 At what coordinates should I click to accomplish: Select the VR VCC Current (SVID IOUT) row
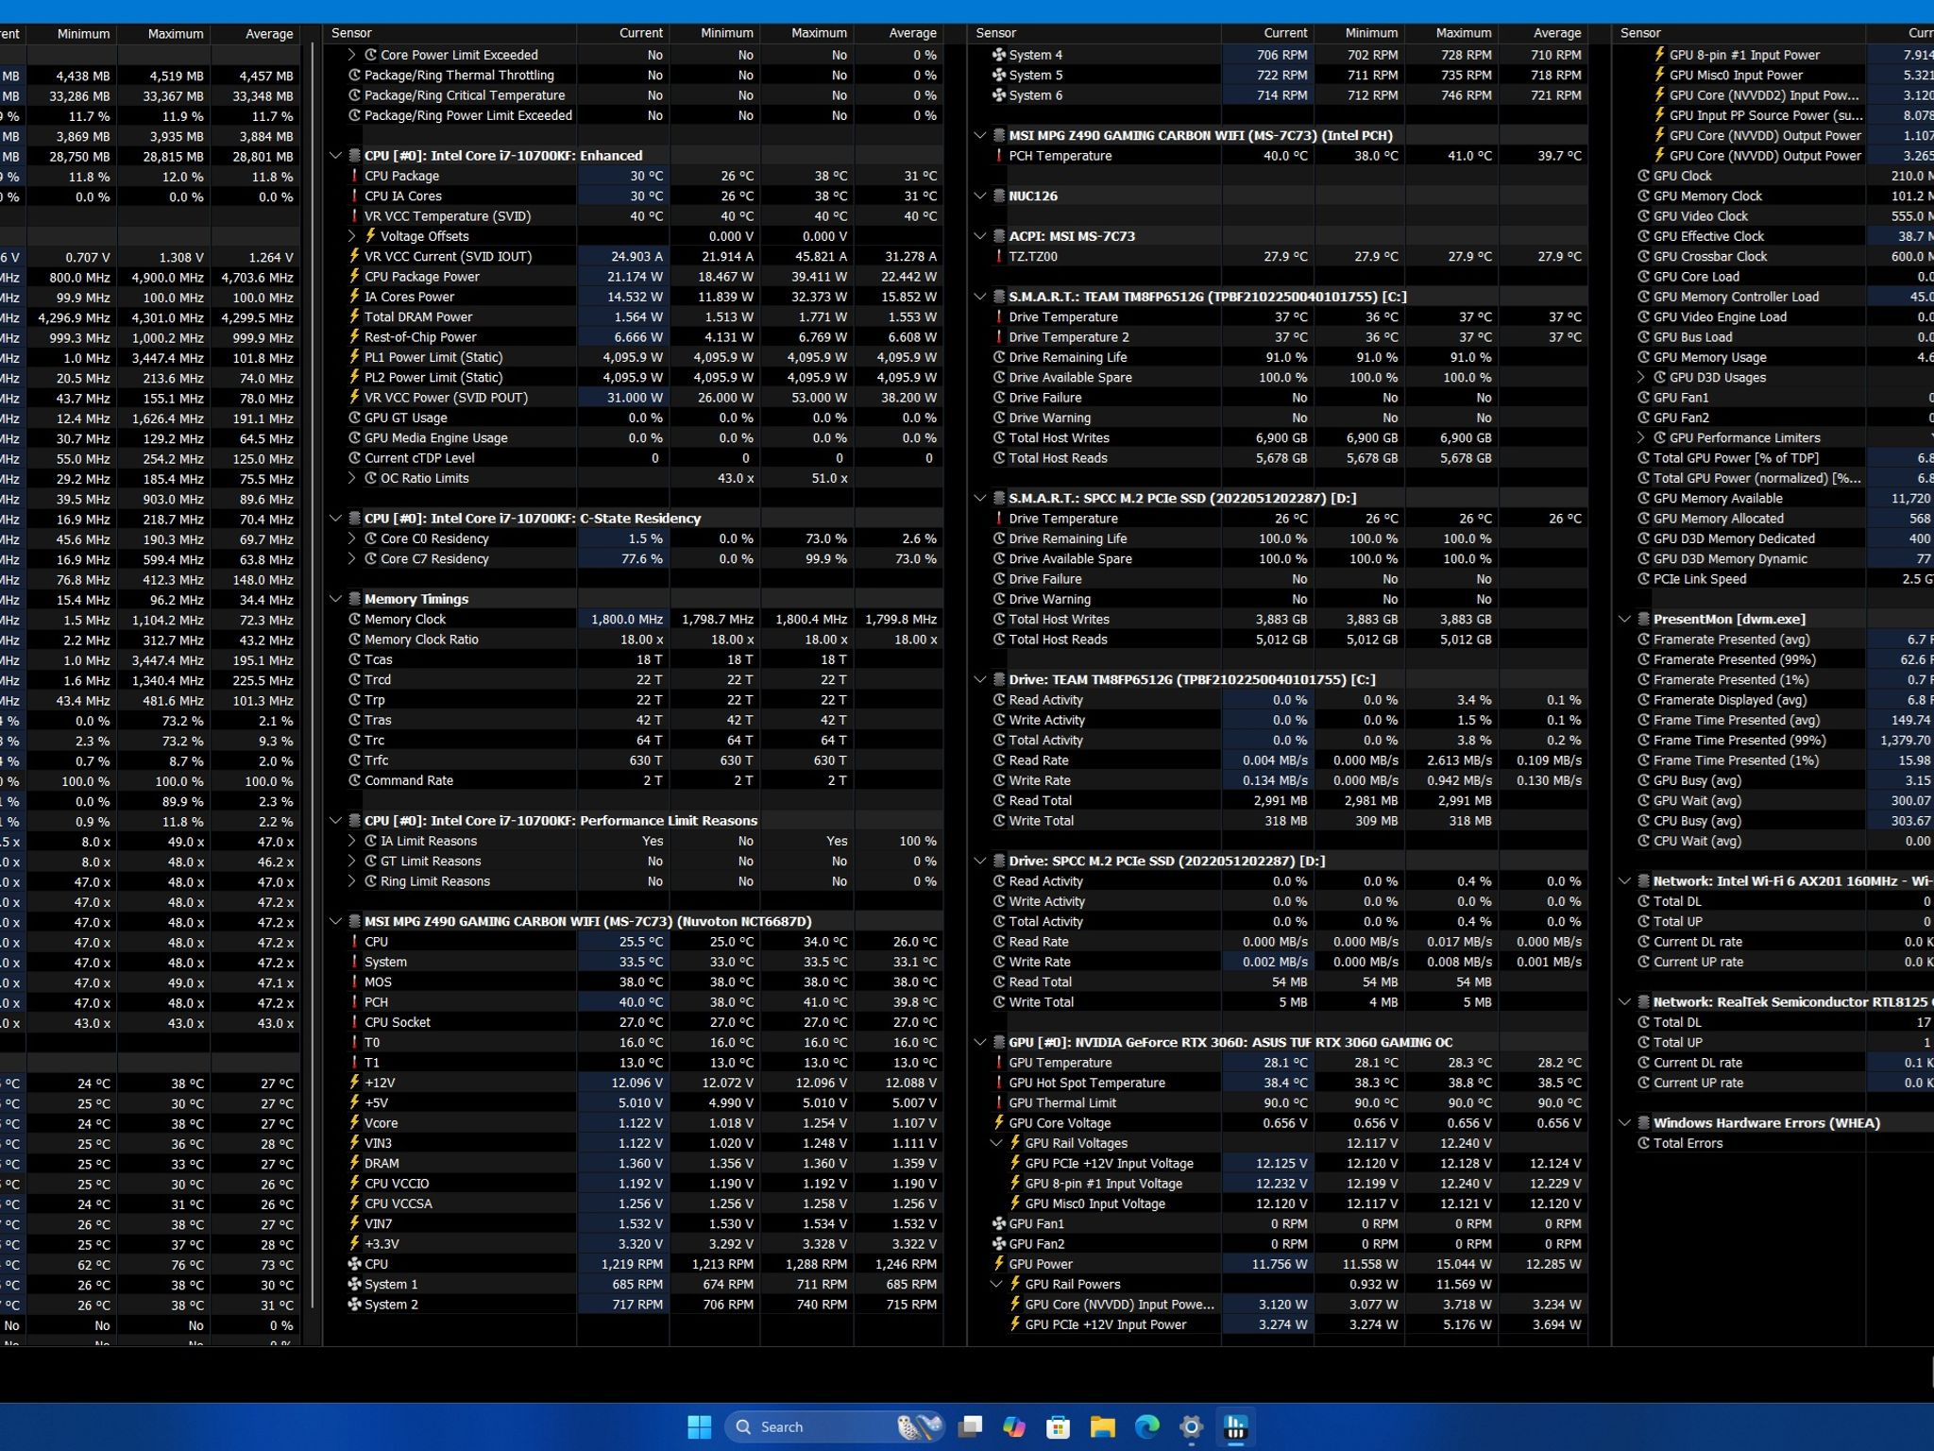point(635,257)
